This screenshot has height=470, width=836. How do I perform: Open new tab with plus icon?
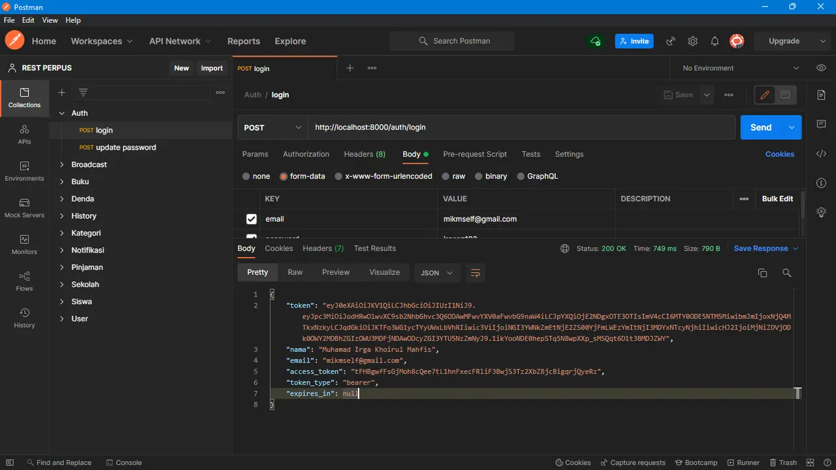(350, 68)
